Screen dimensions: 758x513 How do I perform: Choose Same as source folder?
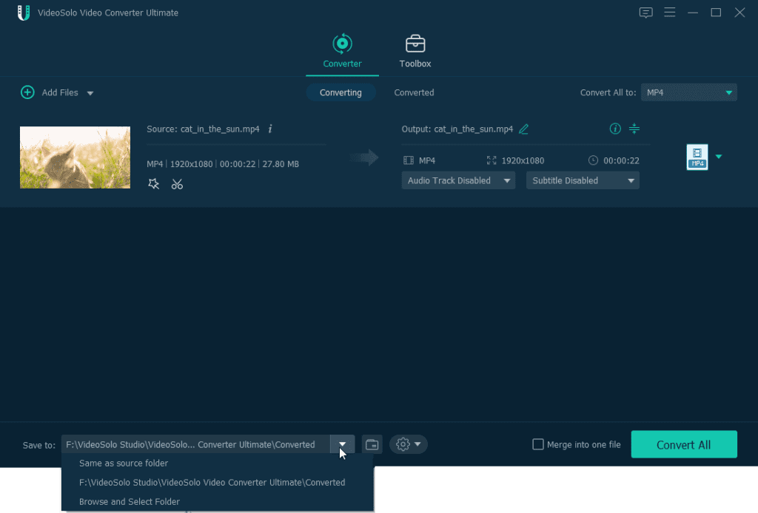218,463
